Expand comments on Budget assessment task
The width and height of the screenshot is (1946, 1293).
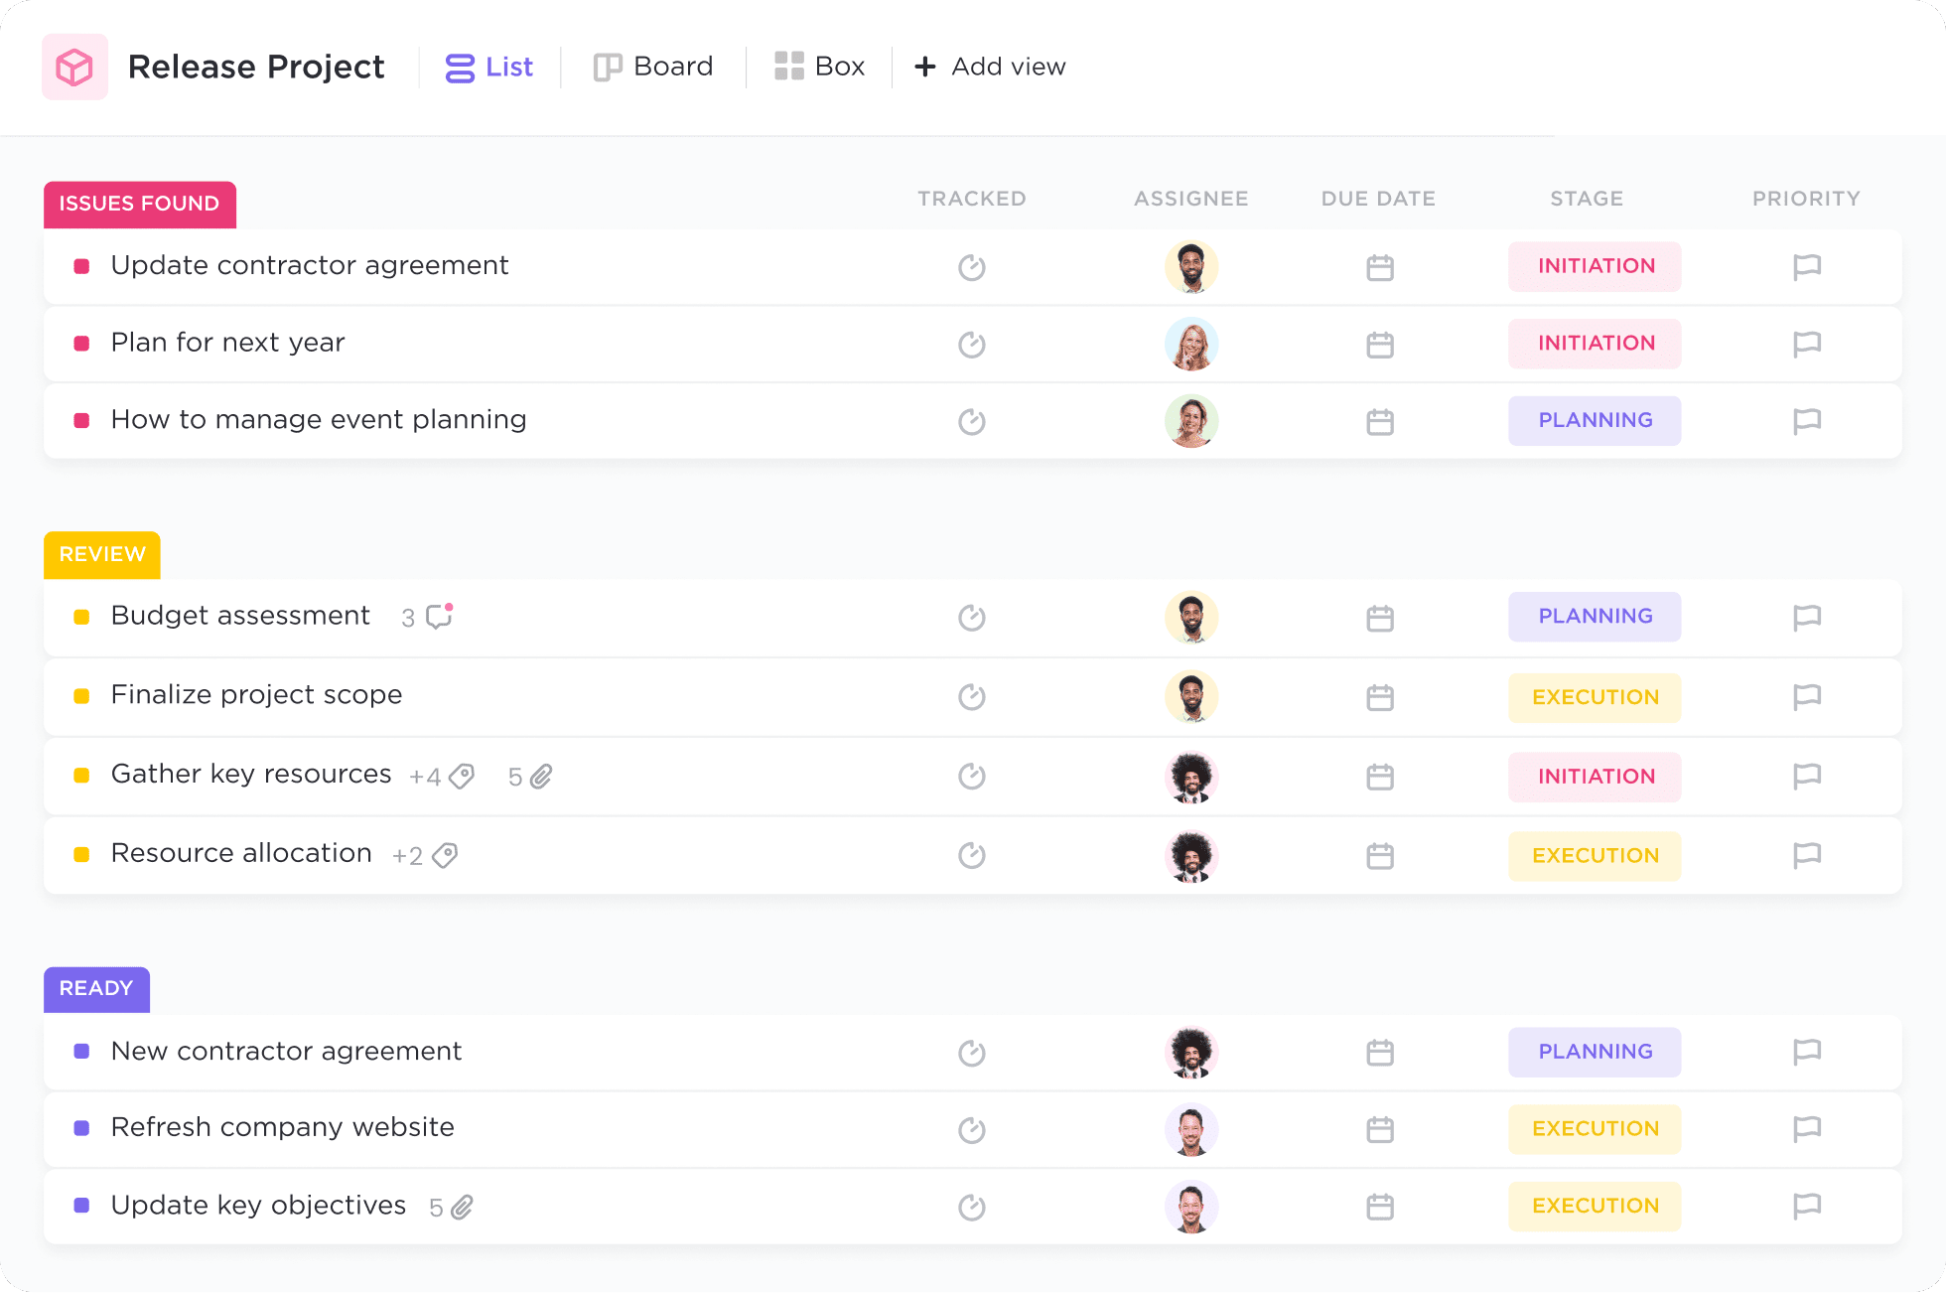coord(439,616)
